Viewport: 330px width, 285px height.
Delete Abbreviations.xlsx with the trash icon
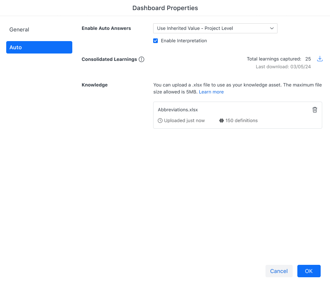click(x=315, y=110)
